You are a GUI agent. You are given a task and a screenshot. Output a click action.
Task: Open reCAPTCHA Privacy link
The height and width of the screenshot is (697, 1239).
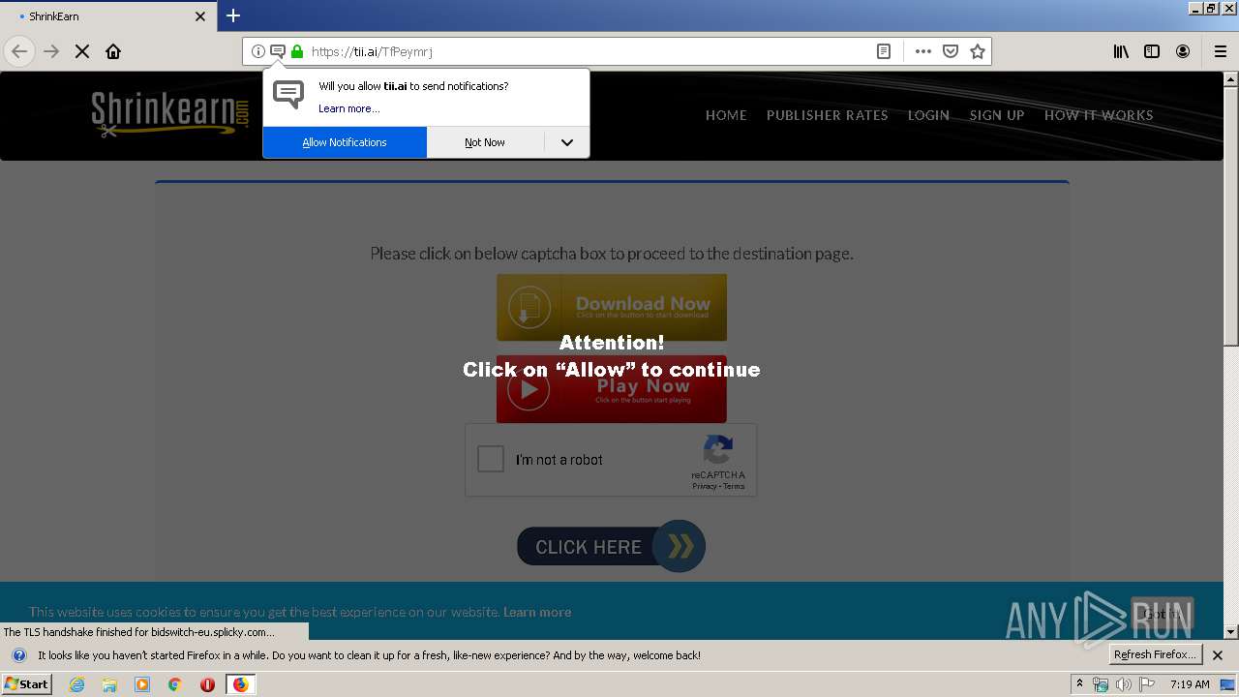(705, 486)
